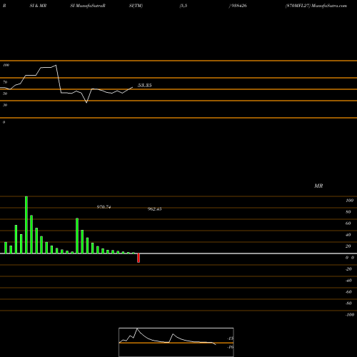
Task: Click the 962.45 price label
Action: coord(154,208)
